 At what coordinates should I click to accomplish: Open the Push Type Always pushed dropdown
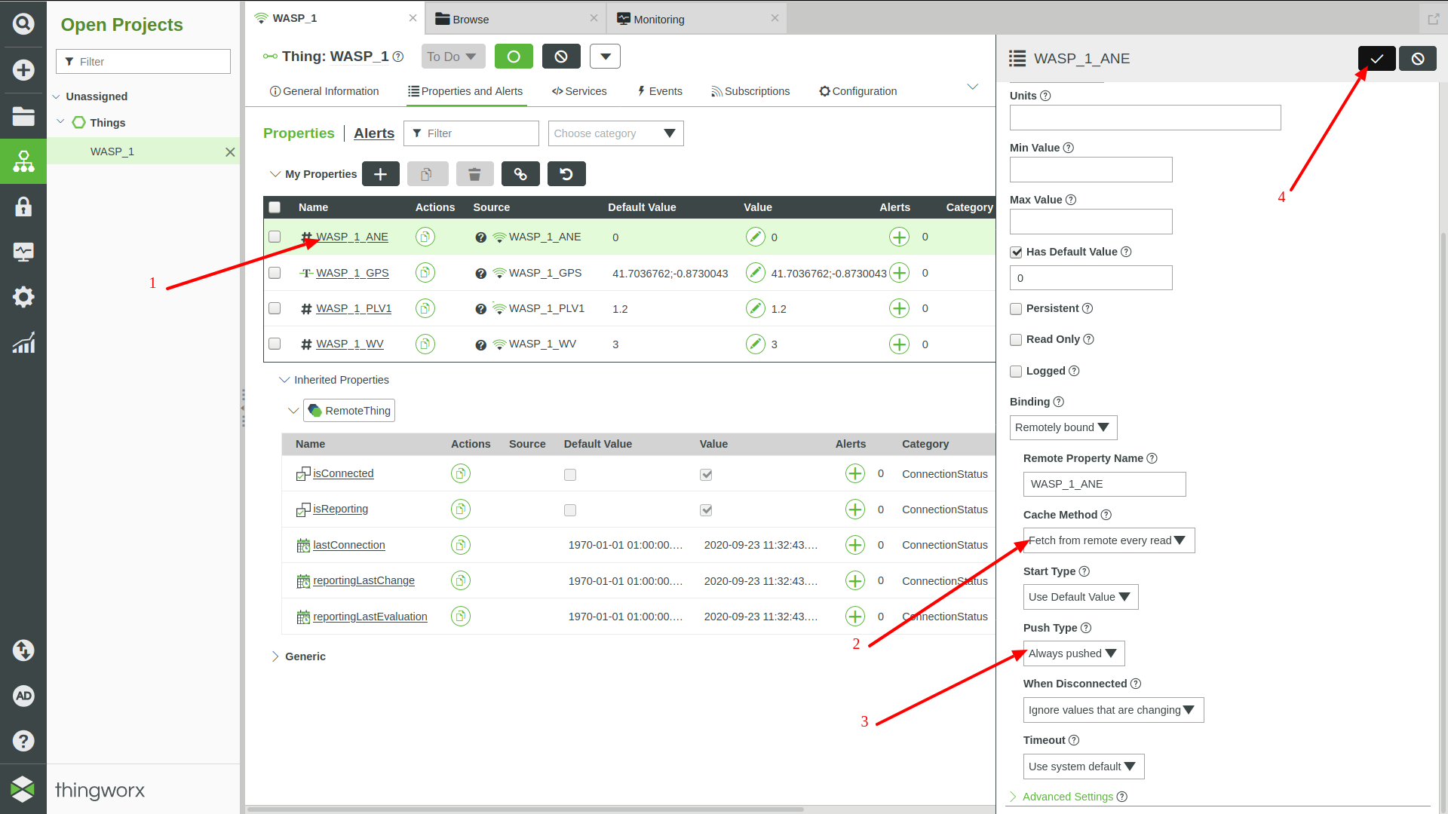[x=1074, y=653]
